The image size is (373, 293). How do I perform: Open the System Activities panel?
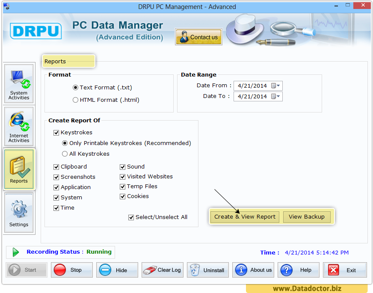pos(19,84)
